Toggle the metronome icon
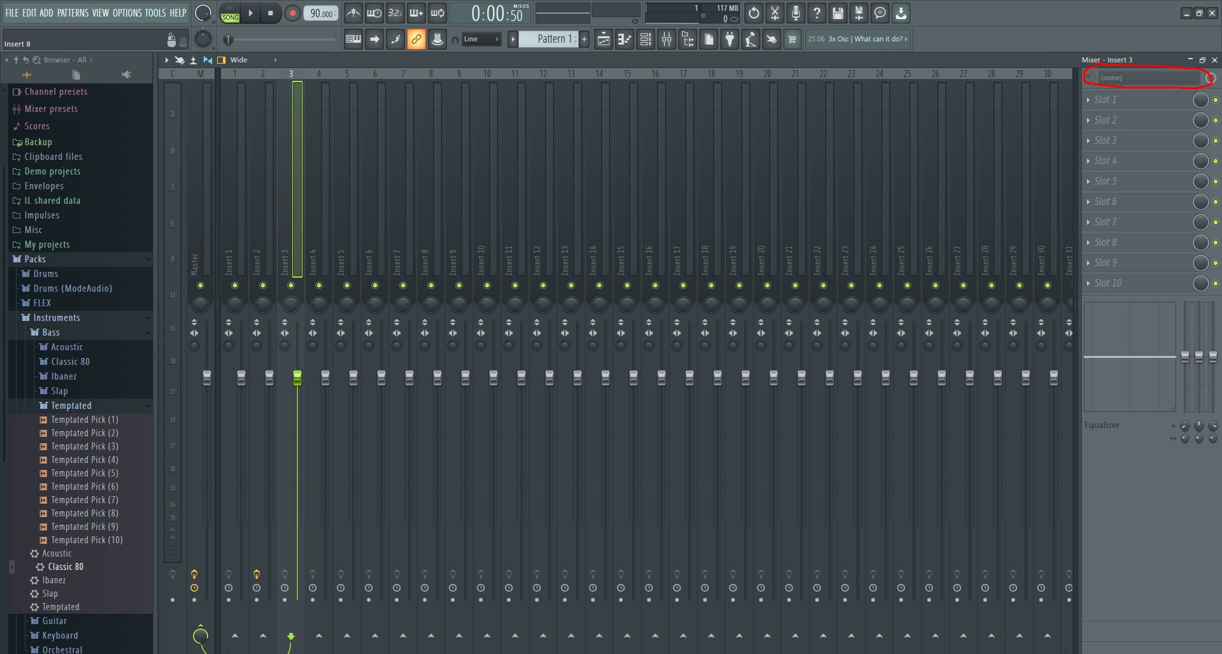This screenshot has width=1222, height=654. (x=353, y=13)
